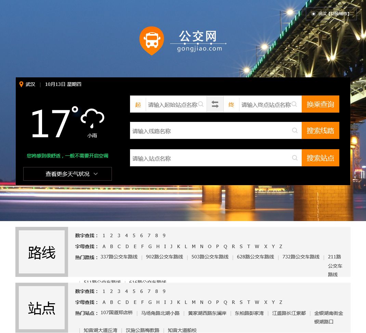Select letter S in the 站点 字母查找 row

click(x=241, y=303)
